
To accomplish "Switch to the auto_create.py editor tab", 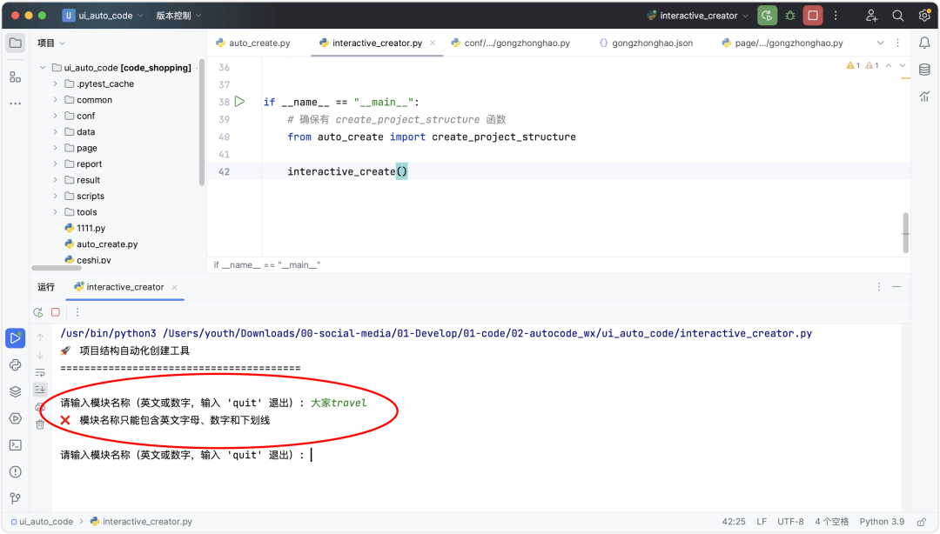I will point(252,43).
